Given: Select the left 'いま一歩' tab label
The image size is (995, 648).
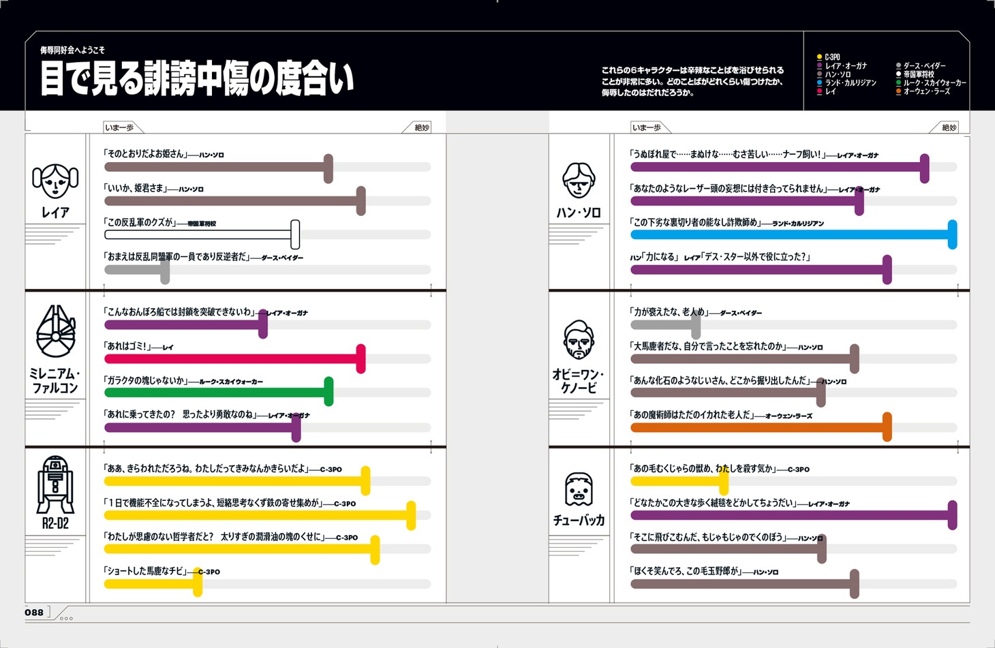Looking at the screenshot, I should [120, 127].
